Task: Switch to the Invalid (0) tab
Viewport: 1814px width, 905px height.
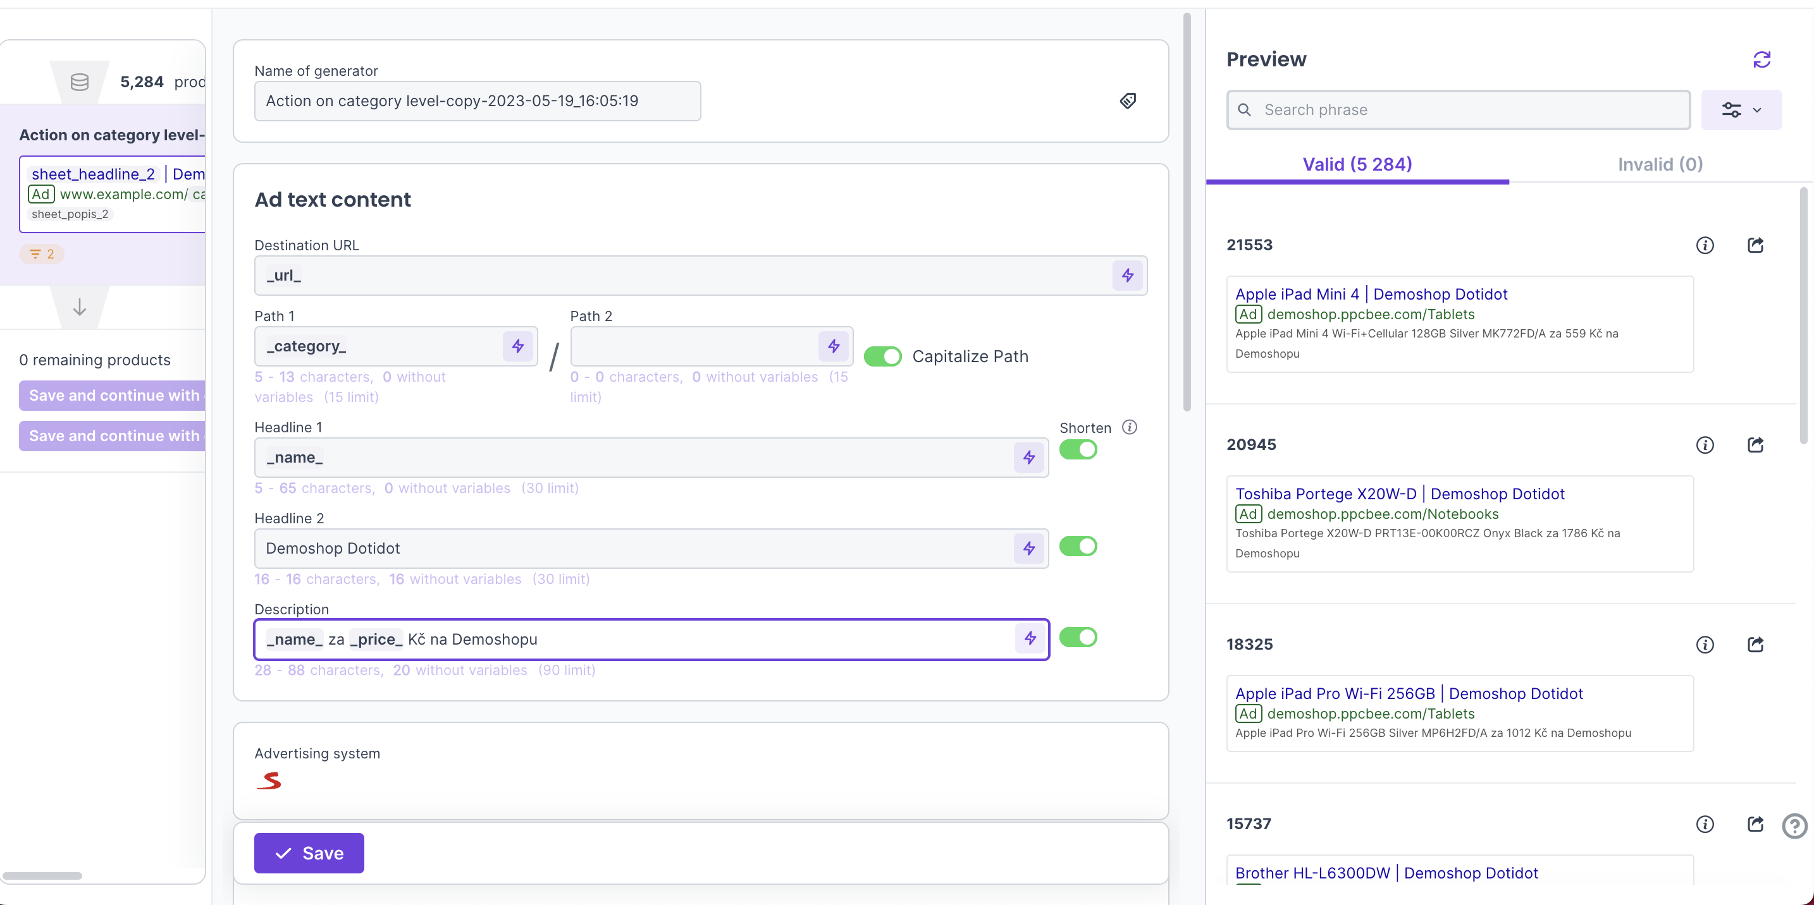Action: coord(1660,164)
